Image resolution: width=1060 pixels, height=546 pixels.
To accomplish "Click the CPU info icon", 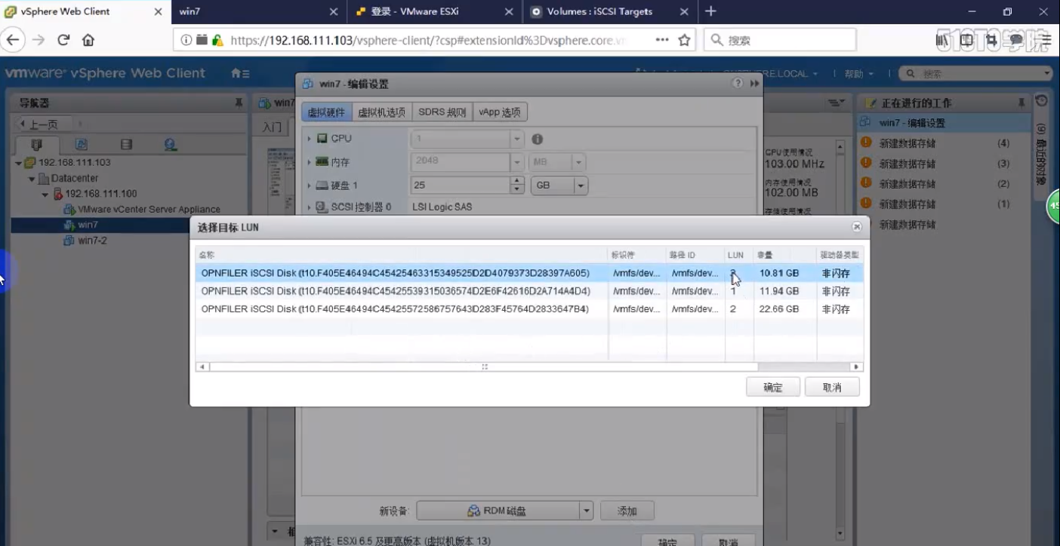I will [x=538, y=140].
